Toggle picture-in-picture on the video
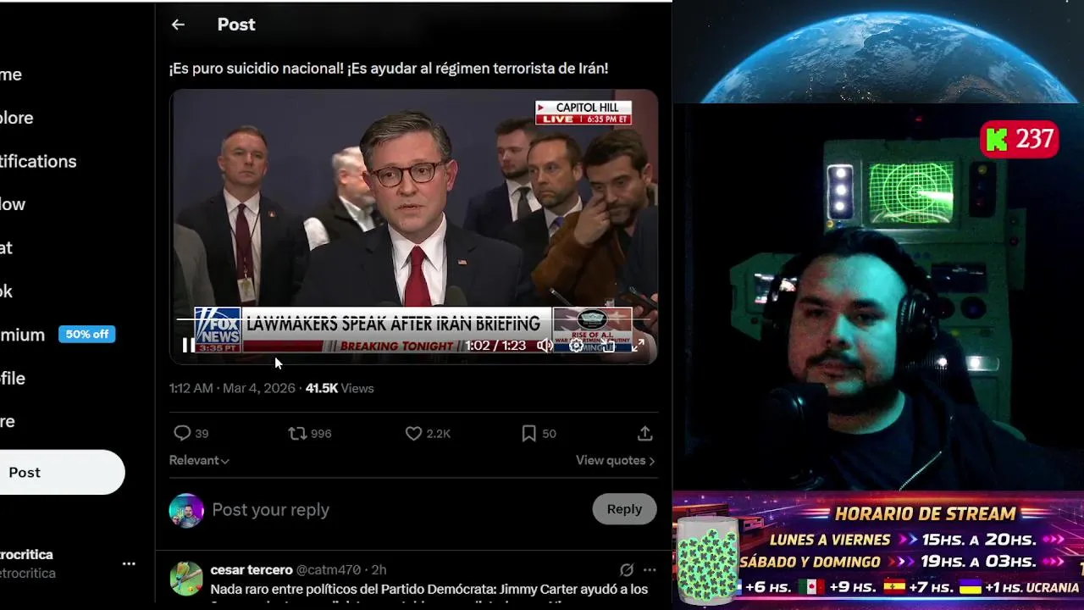Screen dimensions: 1084x610 click(607, 345)
